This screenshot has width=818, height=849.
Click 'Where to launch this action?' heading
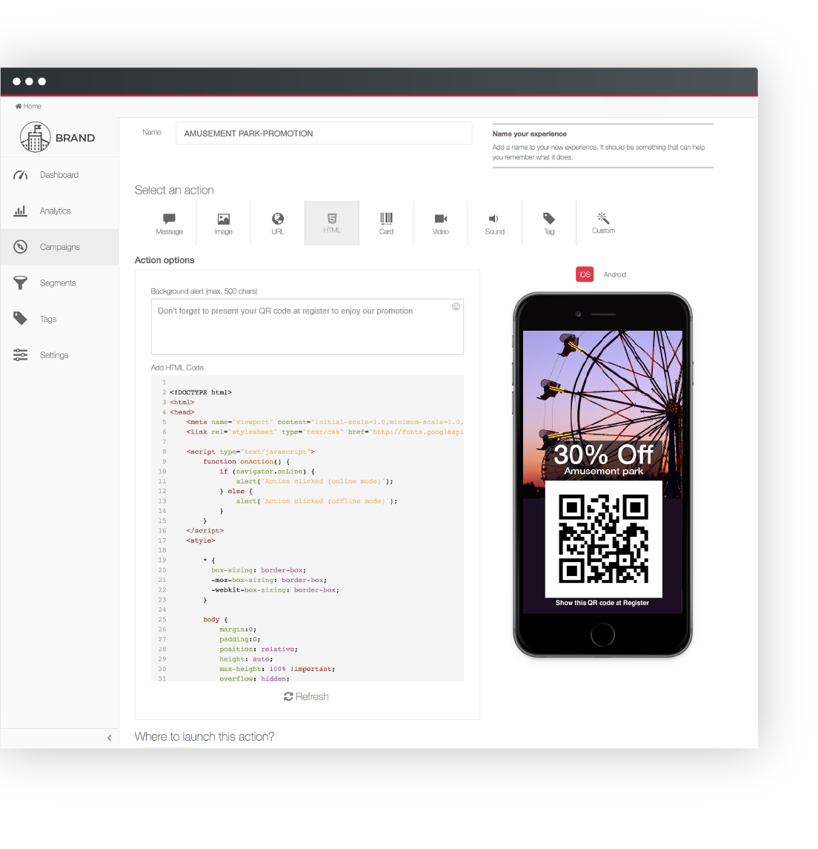[204, 737]
